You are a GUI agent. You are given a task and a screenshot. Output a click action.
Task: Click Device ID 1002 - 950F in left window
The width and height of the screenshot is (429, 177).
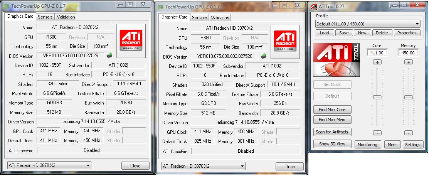(x=50, y=65)
